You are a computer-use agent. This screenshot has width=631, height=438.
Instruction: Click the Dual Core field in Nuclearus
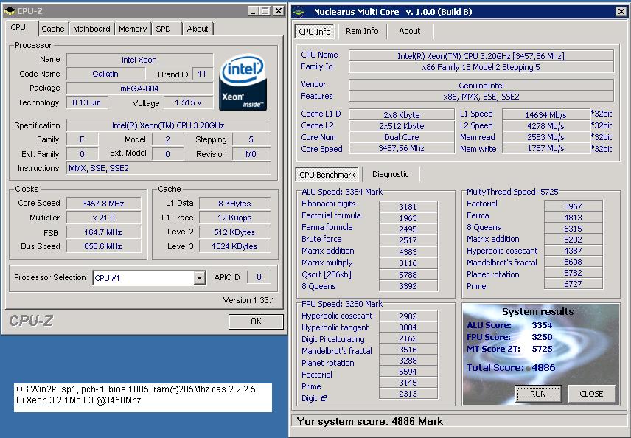pos(402,137)
